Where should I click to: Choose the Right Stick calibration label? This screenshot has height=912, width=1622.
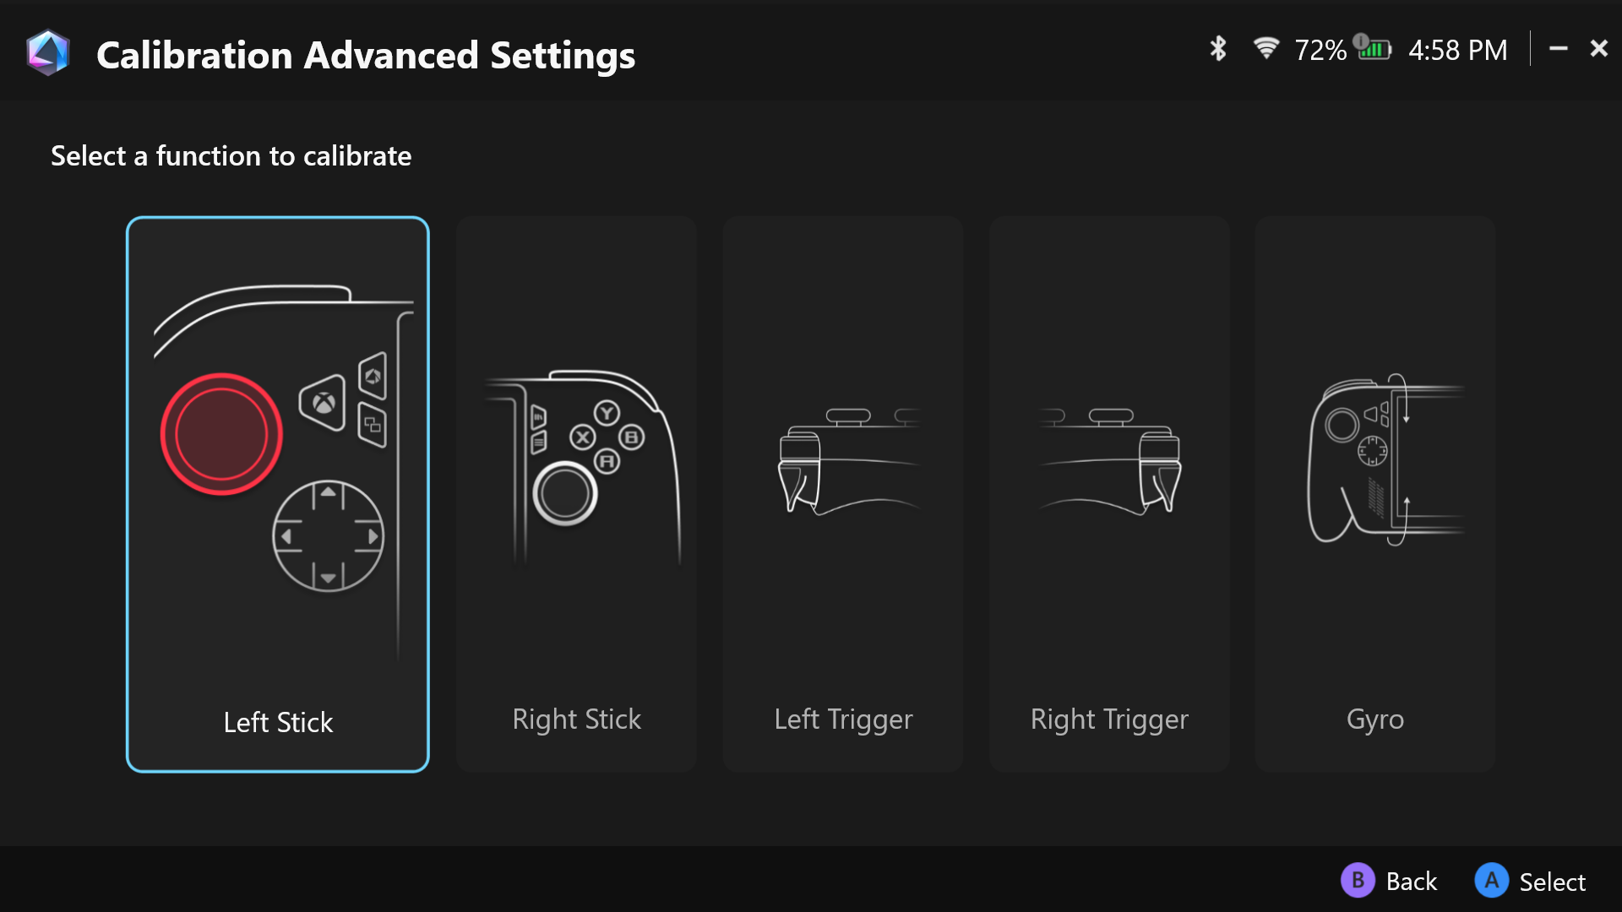pyautogui.click(x=576, y=719)
